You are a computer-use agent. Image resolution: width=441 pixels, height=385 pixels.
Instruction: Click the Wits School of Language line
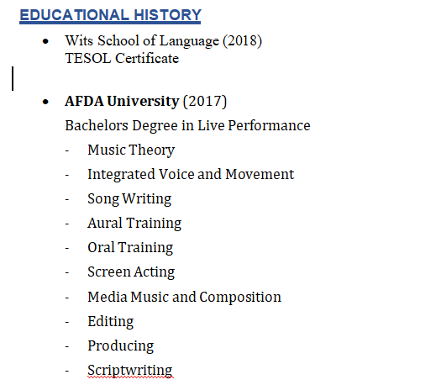pyautogui.click(x=164, y=41)
